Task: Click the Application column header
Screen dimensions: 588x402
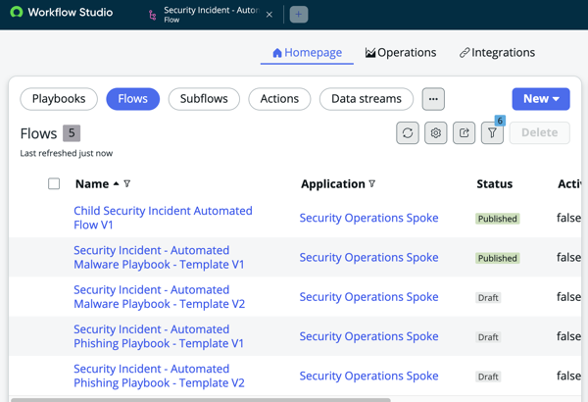Action: [x=333, y=183]
